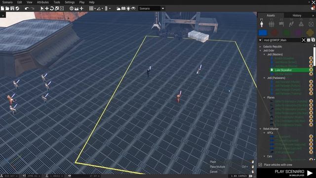Screen dimensions: 316x178
Task: Click the envelope intel icon
Action: 77,8
